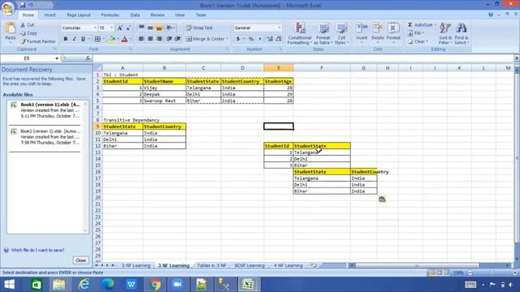Click the Insert cells icon

(362, 28)
